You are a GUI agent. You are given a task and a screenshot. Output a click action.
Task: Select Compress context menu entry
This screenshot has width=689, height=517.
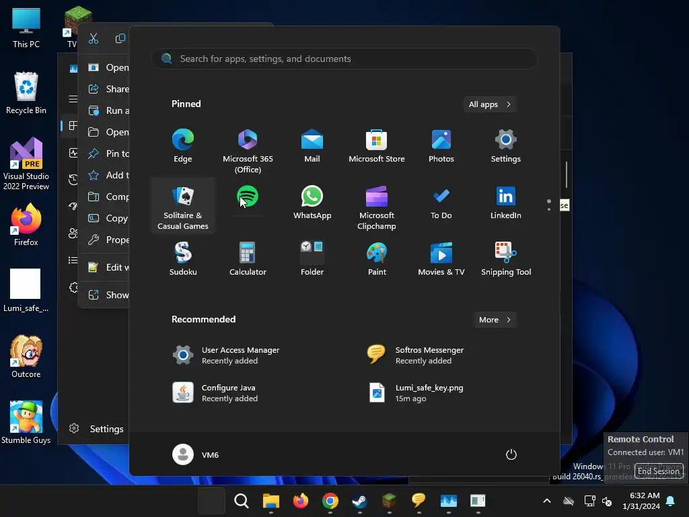pos(108,197)
